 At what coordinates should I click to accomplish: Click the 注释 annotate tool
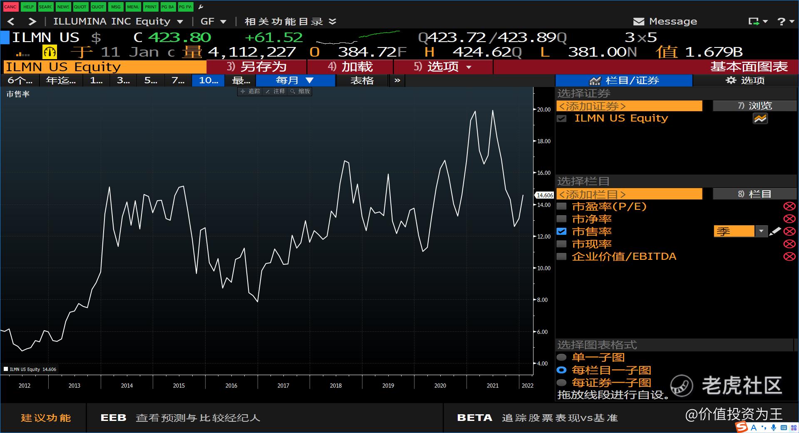275,91
